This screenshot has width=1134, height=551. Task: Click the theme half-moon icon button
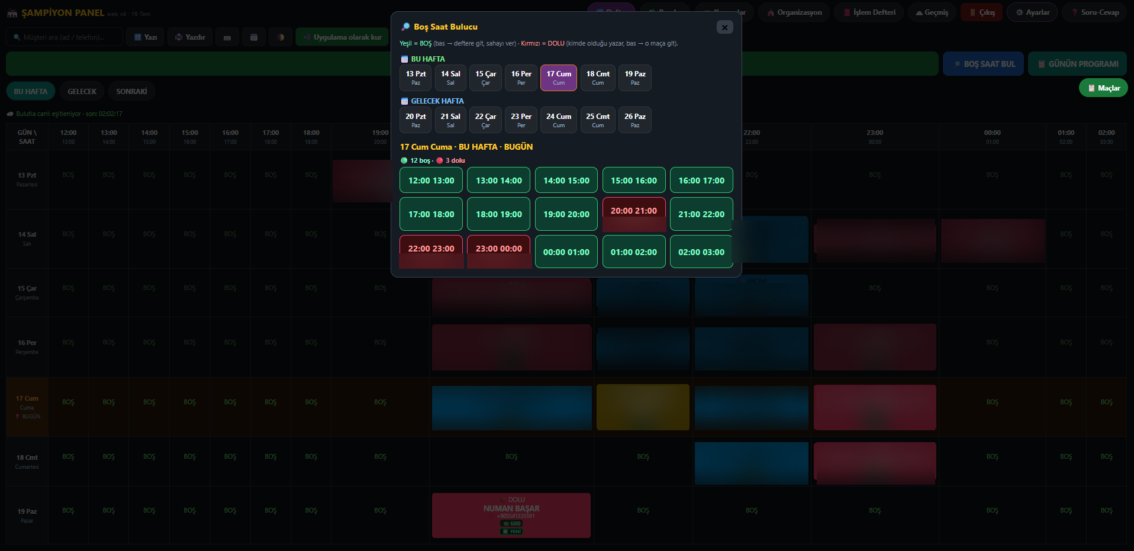pos(281,37)
